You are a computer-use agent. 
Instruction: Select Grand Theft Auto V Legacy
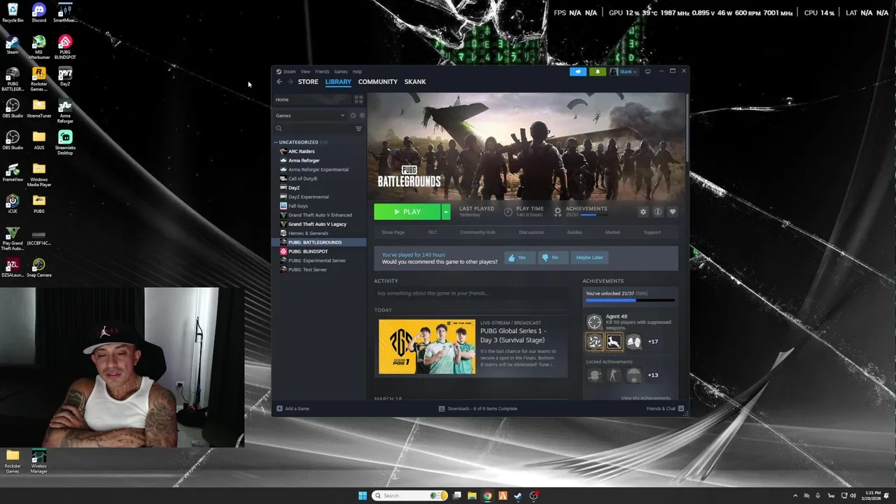[318, 224]
